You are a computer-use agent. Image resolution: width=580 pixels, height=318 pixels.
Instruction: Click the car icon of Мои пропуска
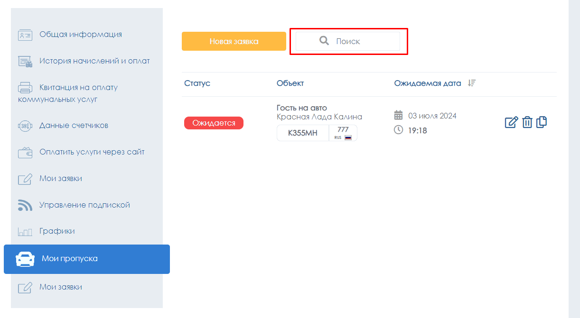(x=25, y=259)
